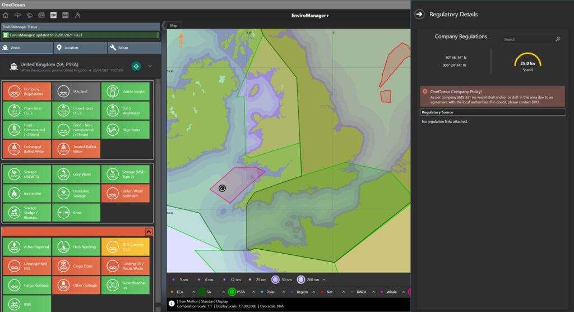Open Untreated Sewage tile

point(76,193)
